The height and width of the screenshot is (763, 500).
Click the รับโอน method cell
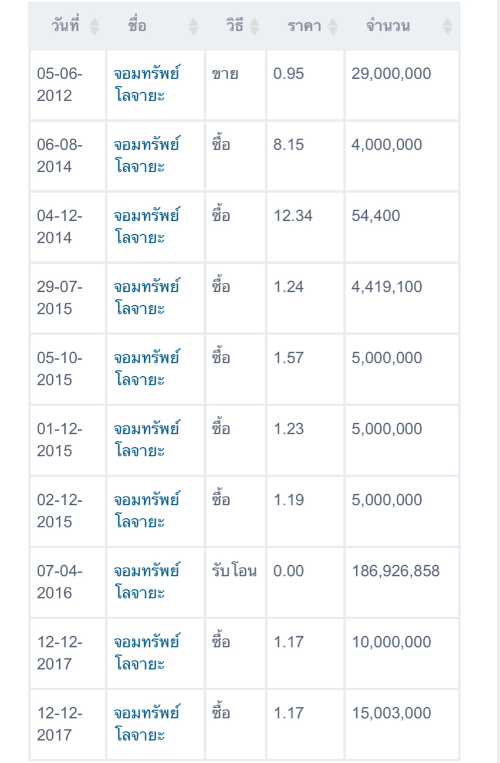coord(234,571)
